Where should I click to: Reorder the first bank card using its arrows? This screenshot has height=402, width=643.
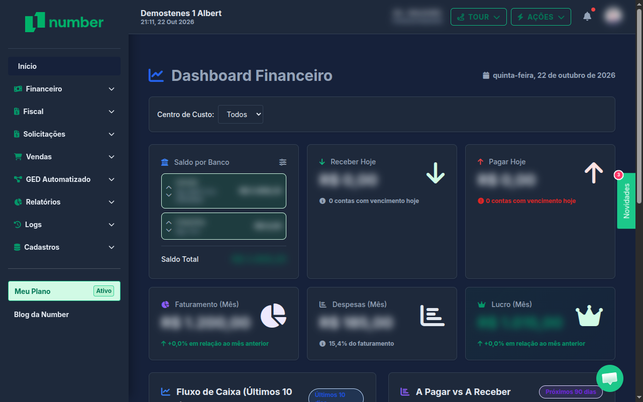tap(169, 191)
